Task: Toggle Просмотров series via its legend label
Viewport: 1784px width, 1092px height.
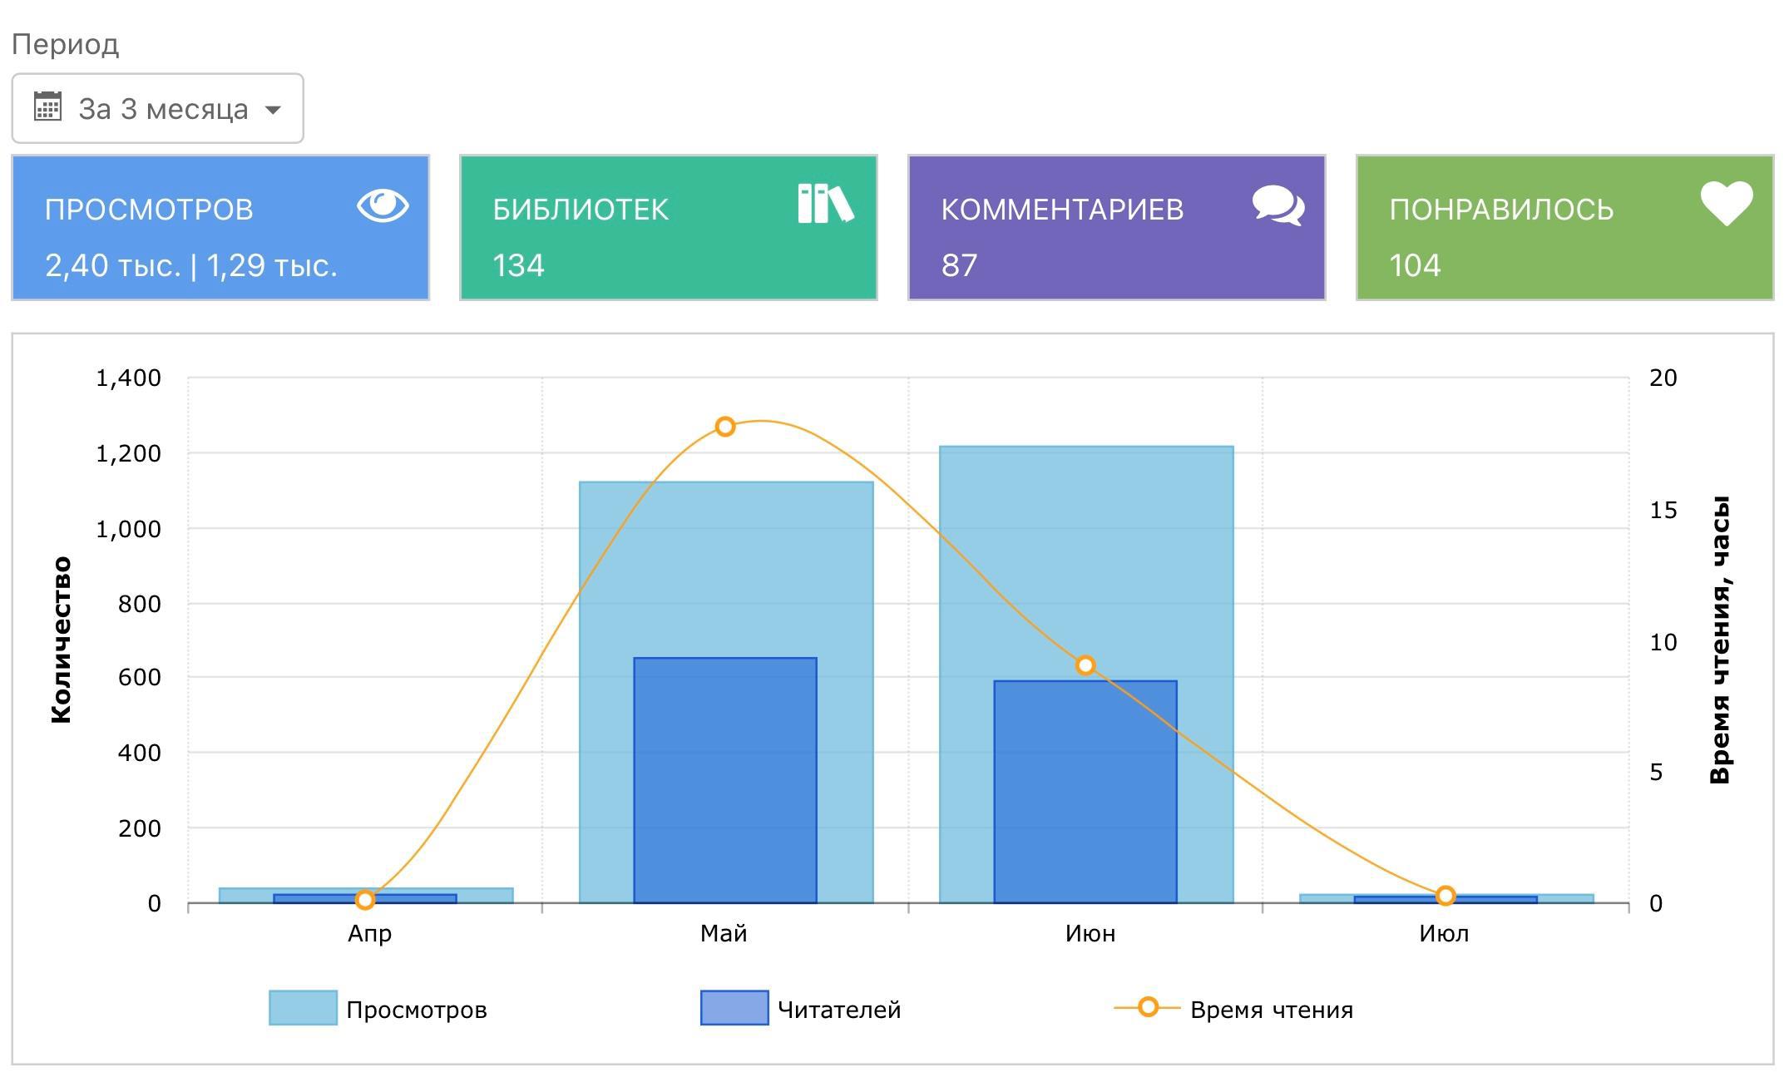Action: tap(416, 1010)
